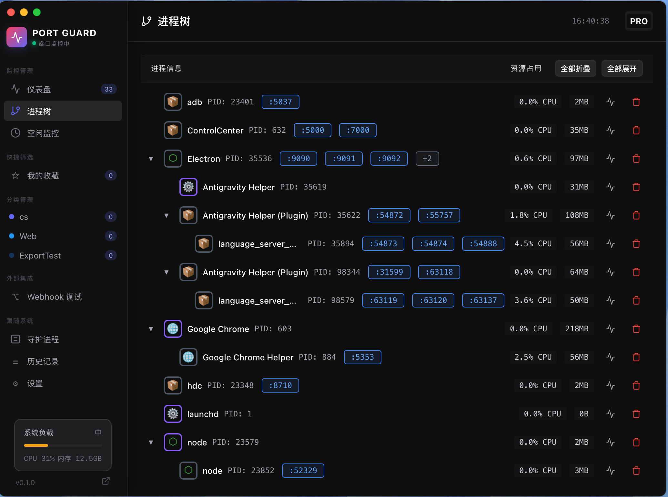668x497 pixels.
Task: Switch to the 资源占用 view
Action: point(526,68)
